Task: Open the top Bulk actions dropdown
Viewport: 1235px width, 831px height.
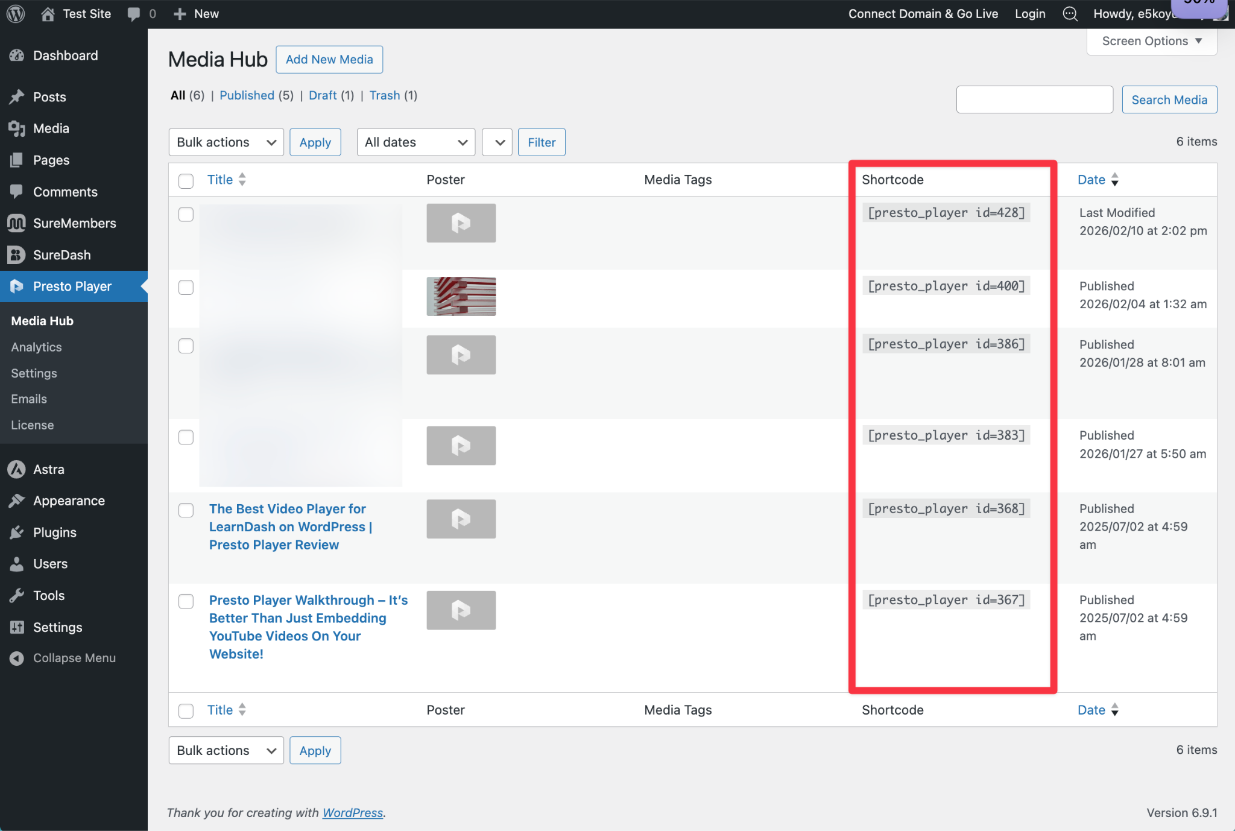Action: [x=226, y=142]
